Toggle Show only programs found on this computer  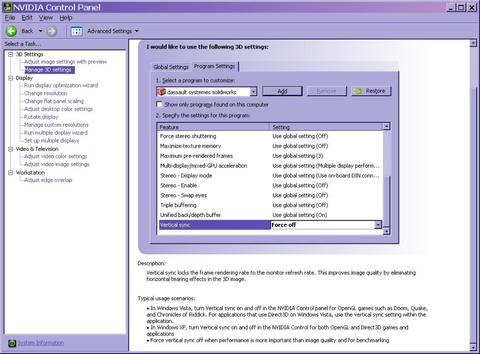(x=159, y=104)
